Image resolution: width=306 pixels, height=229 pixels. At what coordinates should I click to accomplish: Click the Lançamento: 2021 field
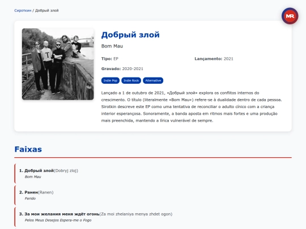(214, 59)
